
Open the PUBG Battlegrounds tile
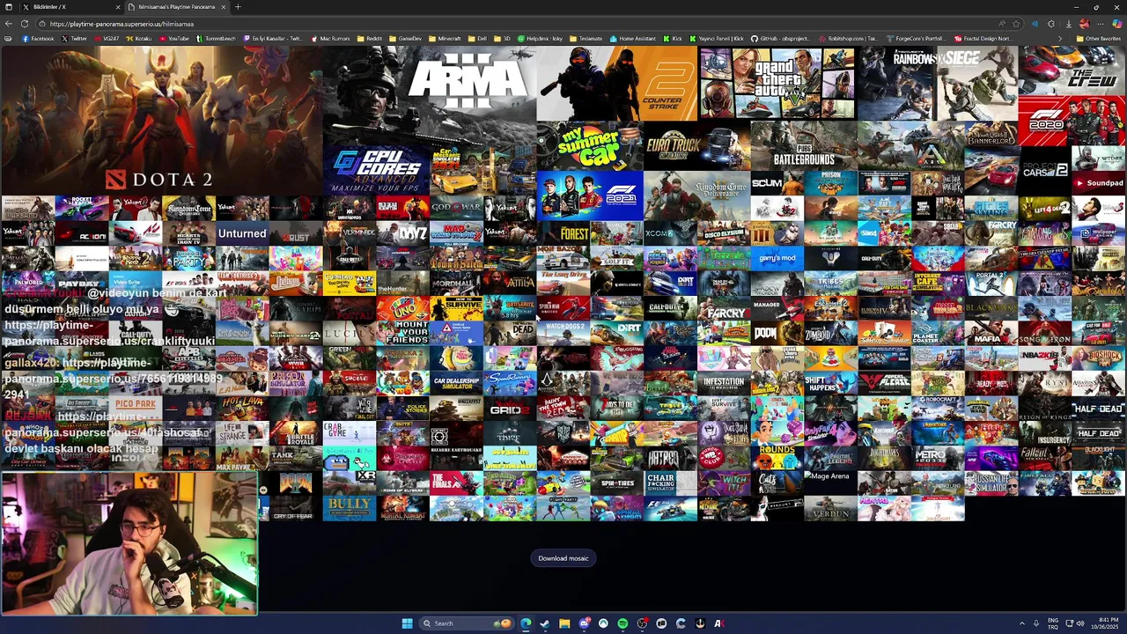[x=804, y=146]
